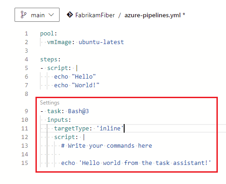Open the FabrikamFiber repository link
The height and width of the screenshot is (184, 226).
pos(95,15)
